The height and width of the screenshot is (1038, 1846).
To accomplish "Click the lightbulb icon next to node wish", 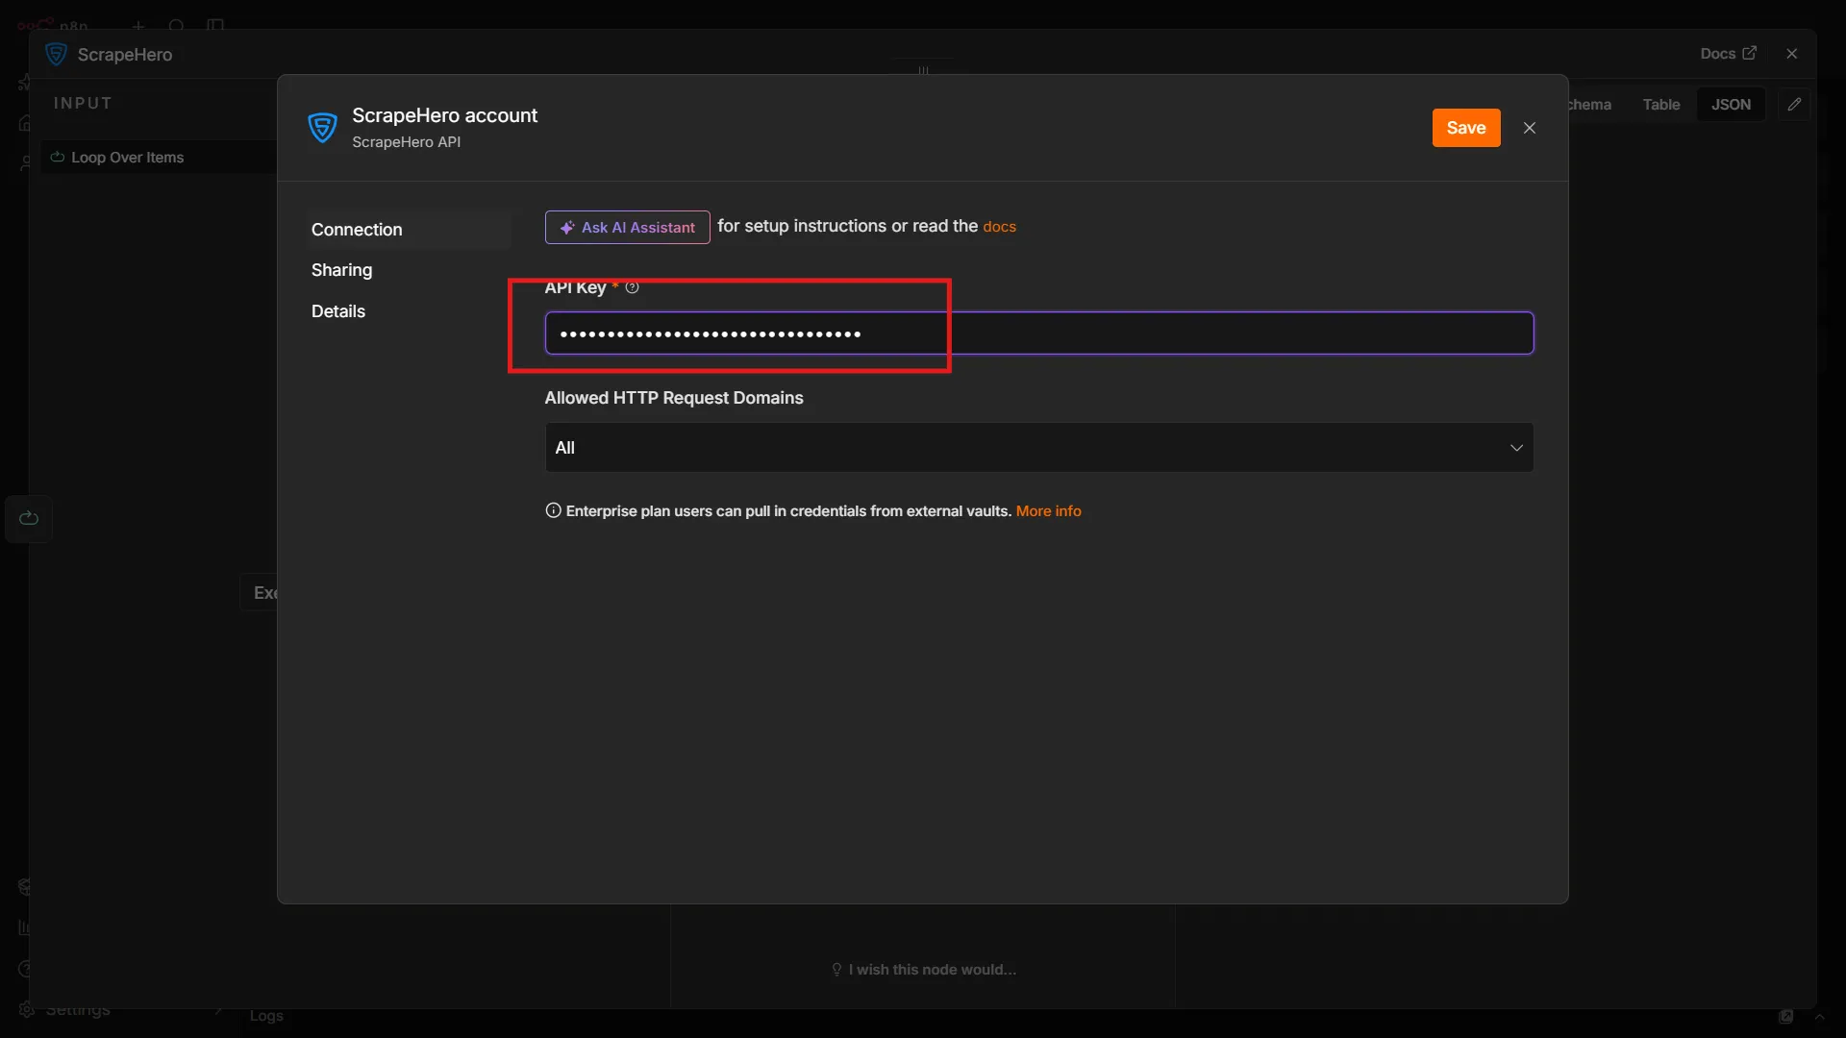I will pos(836,970).
